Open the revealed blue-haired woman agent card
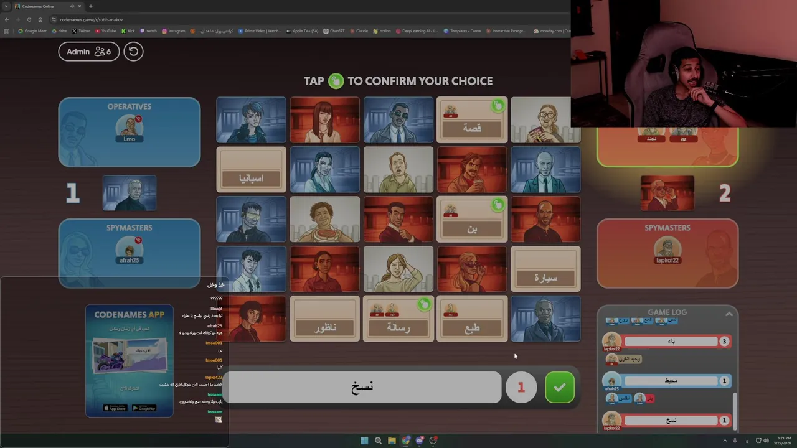Screen dimensions: 797x448 [x=251, y=120]
